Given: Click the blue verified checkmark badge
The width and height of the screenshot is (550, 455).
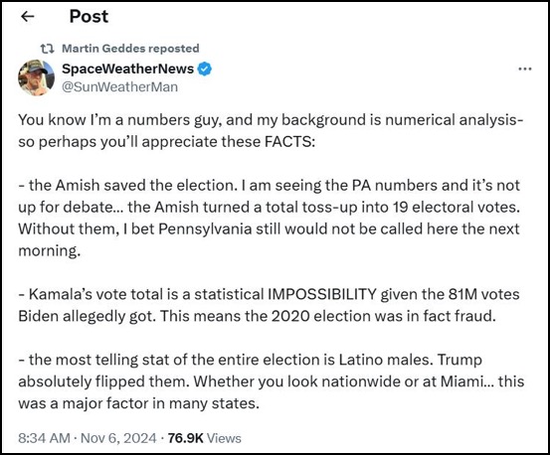Looking at the screenshot, I should pos(205,69).
